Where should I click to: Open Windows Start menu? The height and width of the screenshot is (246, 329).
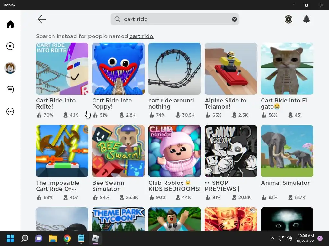click(x=10, y=238)
